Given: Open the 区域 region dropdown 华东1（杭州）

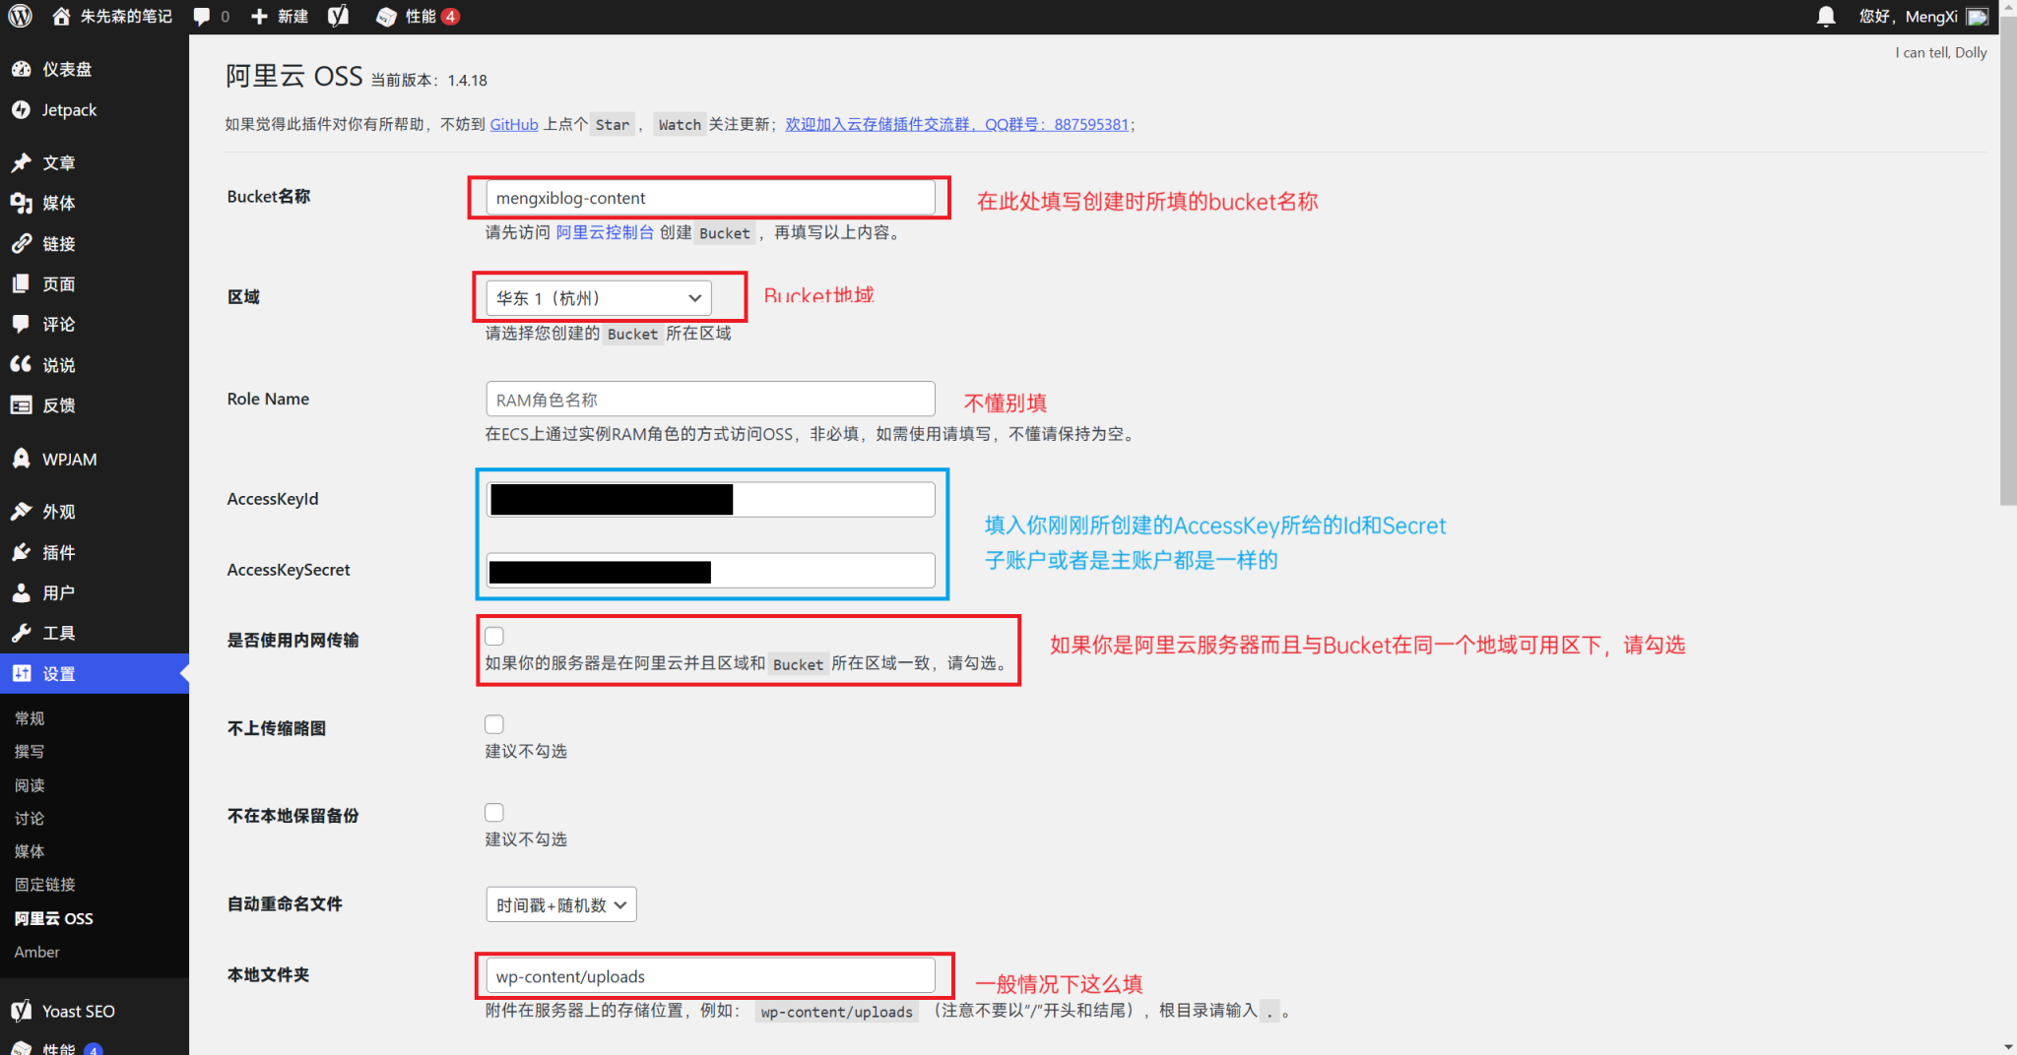Looking at the screenshot, I should pos(598,298).
